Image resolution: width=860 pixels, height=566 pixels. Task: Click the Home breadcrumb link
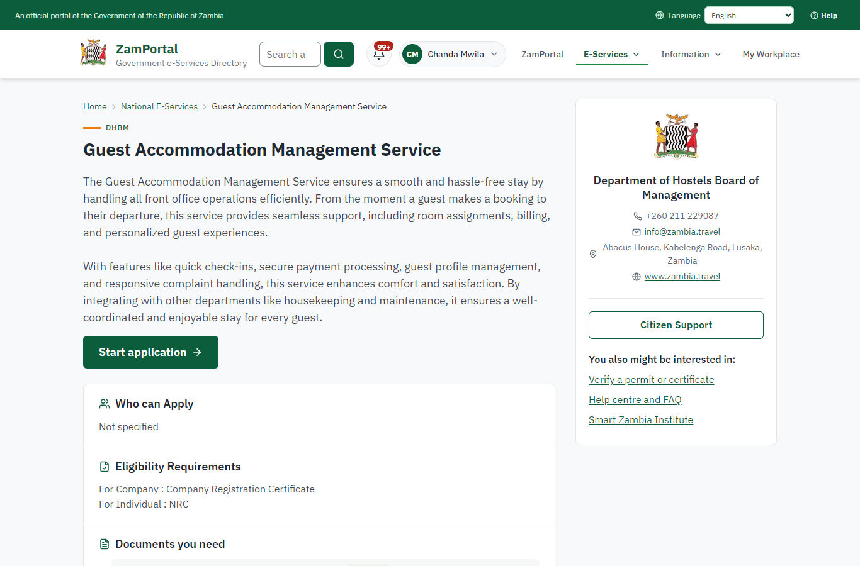coord(95,106)
